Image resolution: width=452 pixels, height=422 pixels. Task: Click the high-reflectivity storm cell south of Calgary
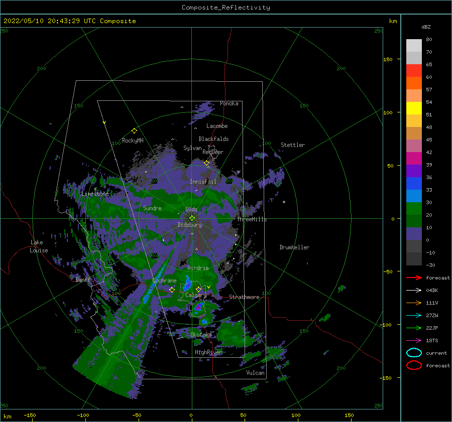tap(198, 307)
